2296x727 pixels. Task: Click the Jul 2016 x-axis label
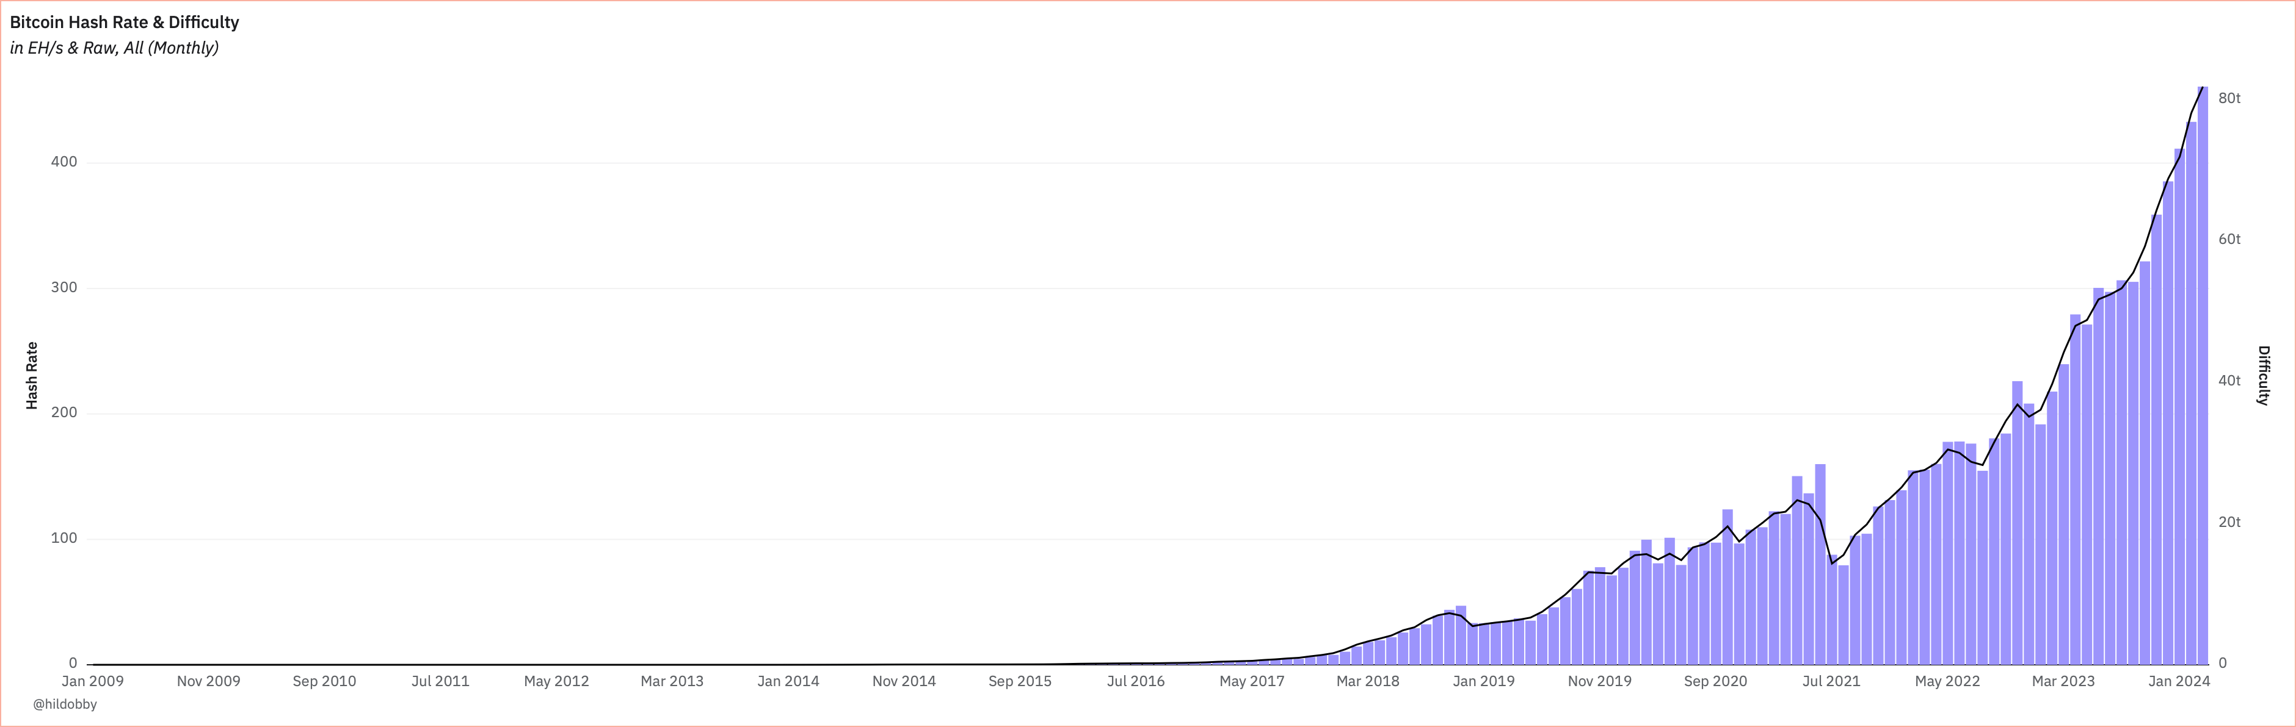point(1136,682)
